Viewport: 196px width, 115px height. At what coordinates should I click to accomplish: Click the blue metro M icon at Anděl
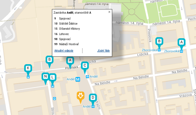[78, 79]
